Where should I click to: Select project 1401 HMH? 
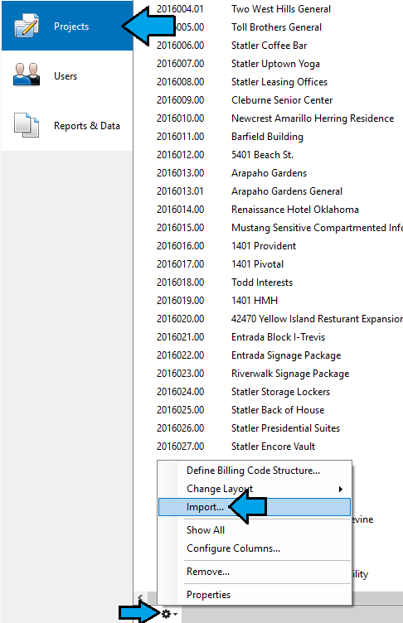pos(255,301)
